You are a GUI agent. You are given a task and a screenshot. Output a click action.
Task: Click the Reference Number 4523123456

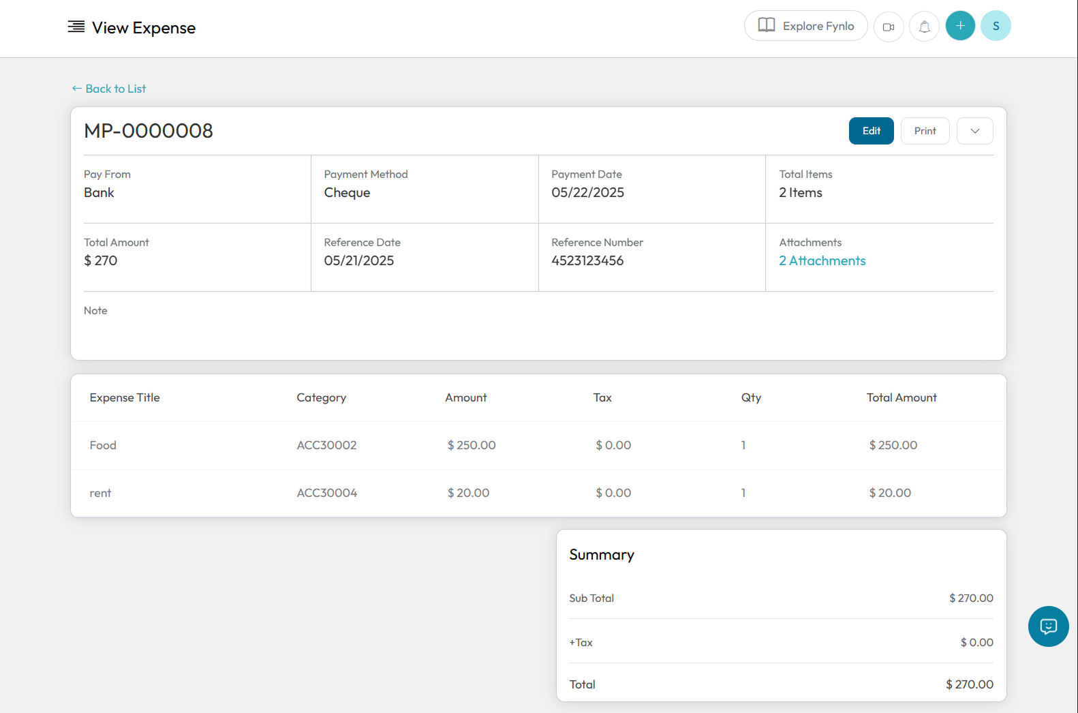coord(587,261)
